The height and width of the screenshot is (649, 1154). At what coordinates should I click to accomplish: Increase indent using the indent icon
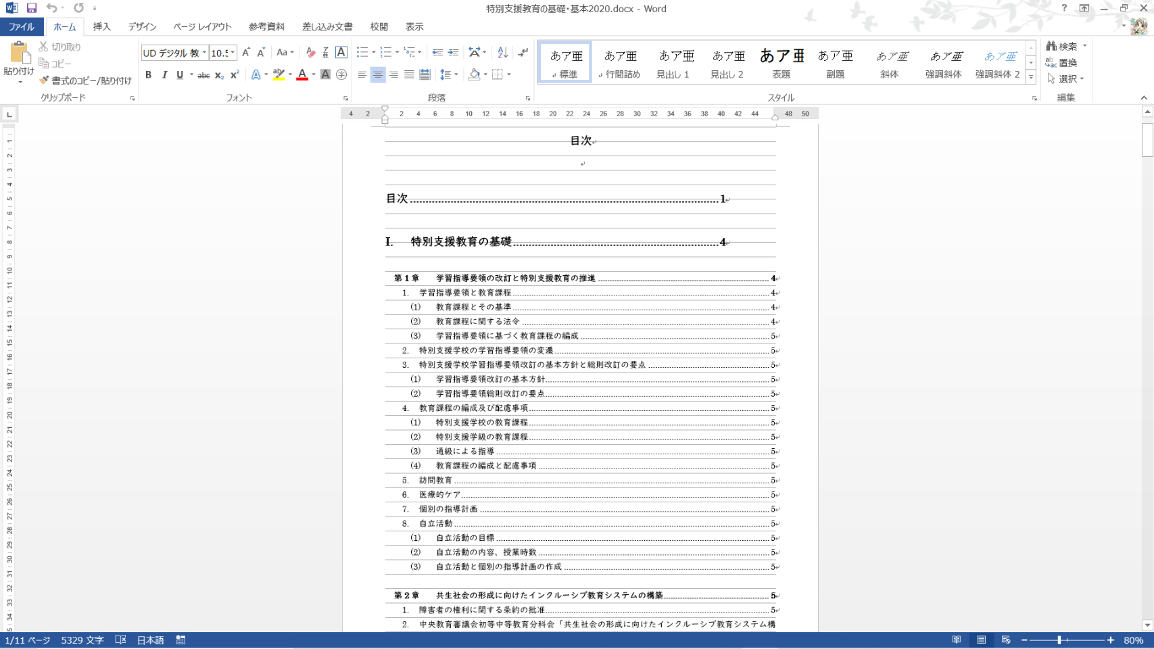(453, 53)
